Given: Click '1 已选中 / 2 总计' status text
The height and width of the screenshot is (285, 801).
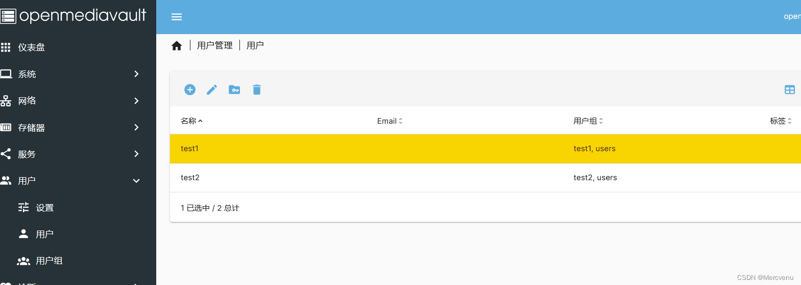Looking at the screenshot, I should [x=210, y=208].
